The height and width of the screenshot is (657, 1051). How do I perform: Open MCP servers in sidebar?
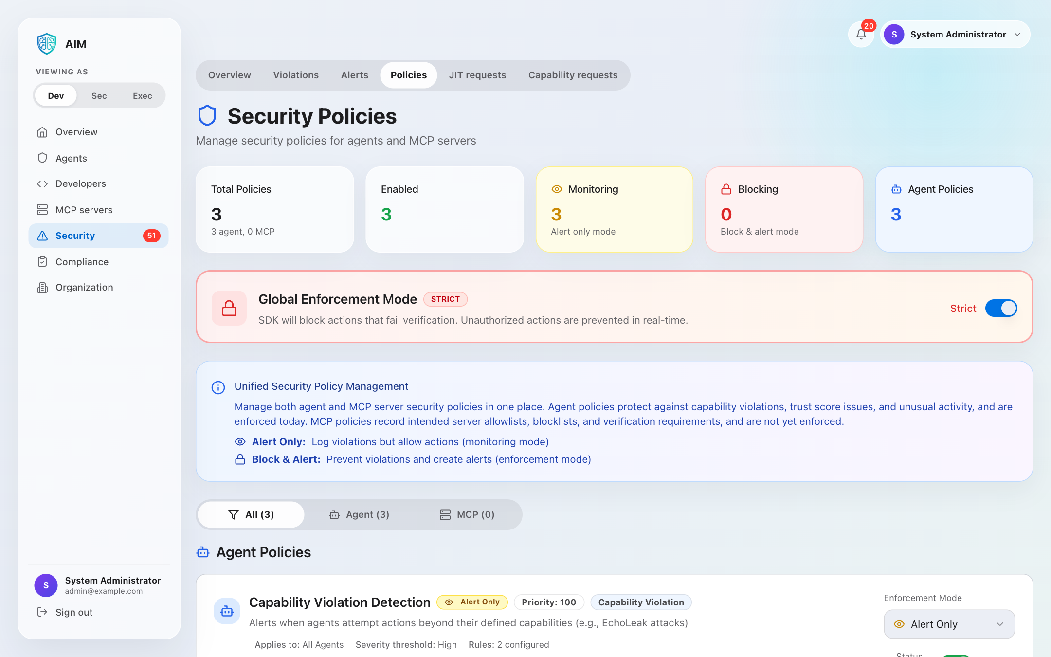click(x=99, y=210)
